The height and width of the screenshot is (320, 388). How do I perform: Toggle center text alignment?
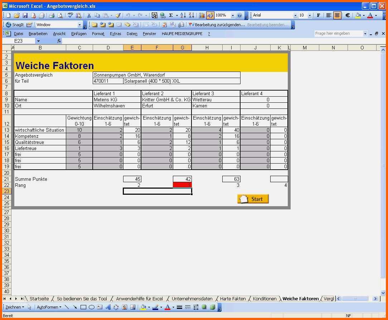pyautogui.click(x=337, y=15)
